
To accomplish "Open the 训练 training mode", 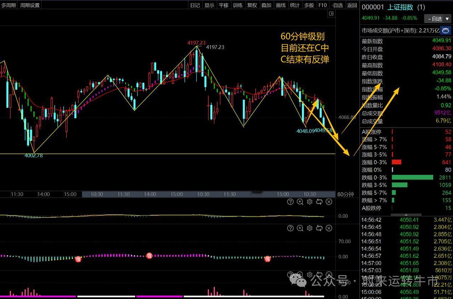I will [237, 5].
